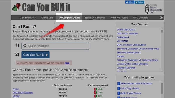
Task: Click Test multiple games scrollbar thumb
Action: (x=162, y=88)
